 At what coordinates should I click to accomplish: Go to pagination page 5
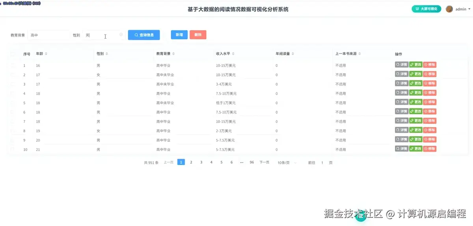pyautogui.click(x=222, y=162)
